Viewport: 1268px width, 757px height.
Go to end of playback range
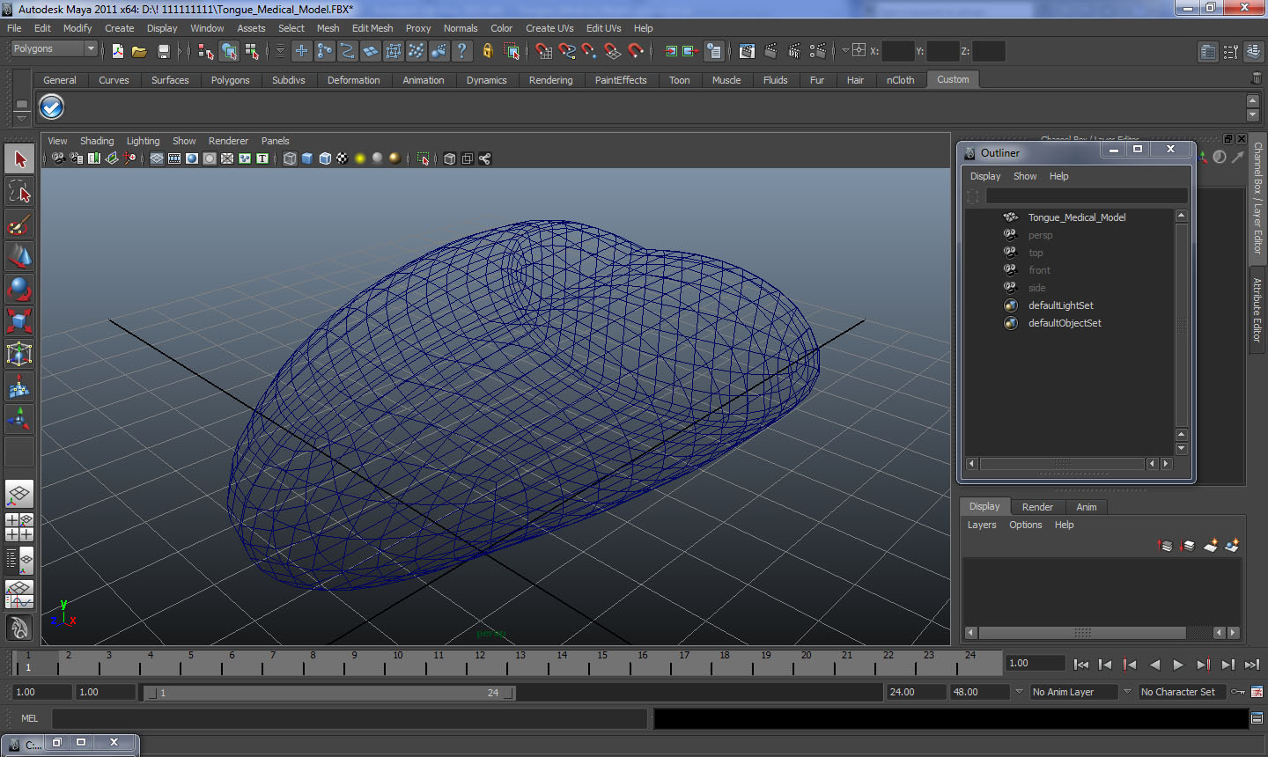(1251, 665)
